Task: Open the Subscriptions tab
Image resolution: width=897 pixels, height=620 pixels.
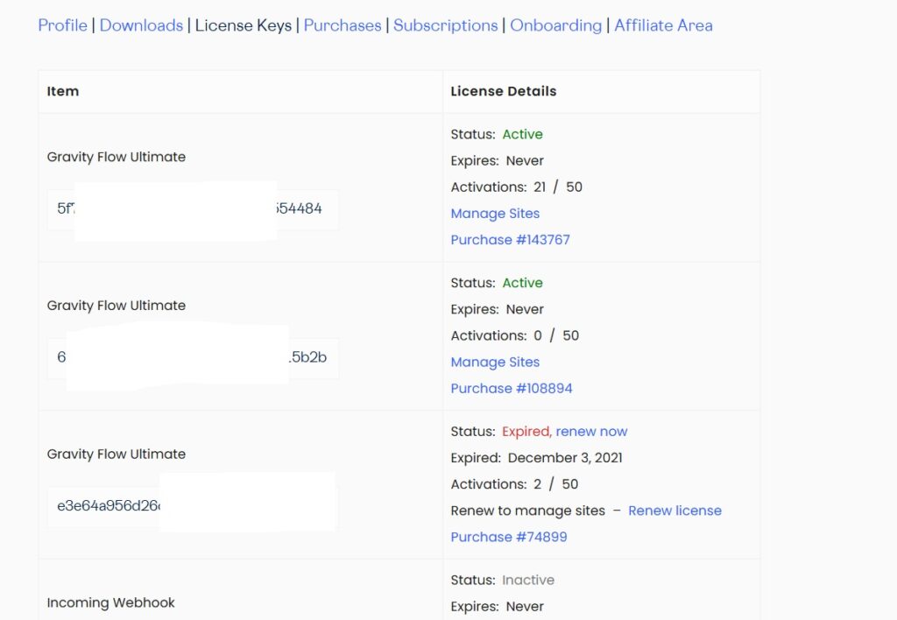Action: pos(446,25)
